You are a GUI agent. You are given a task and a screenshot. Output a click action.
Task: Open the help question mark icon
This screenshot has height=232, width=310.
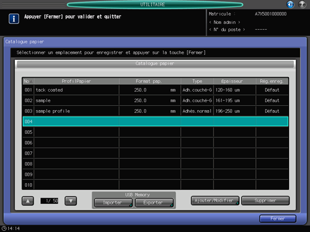[x=302, y=4]
